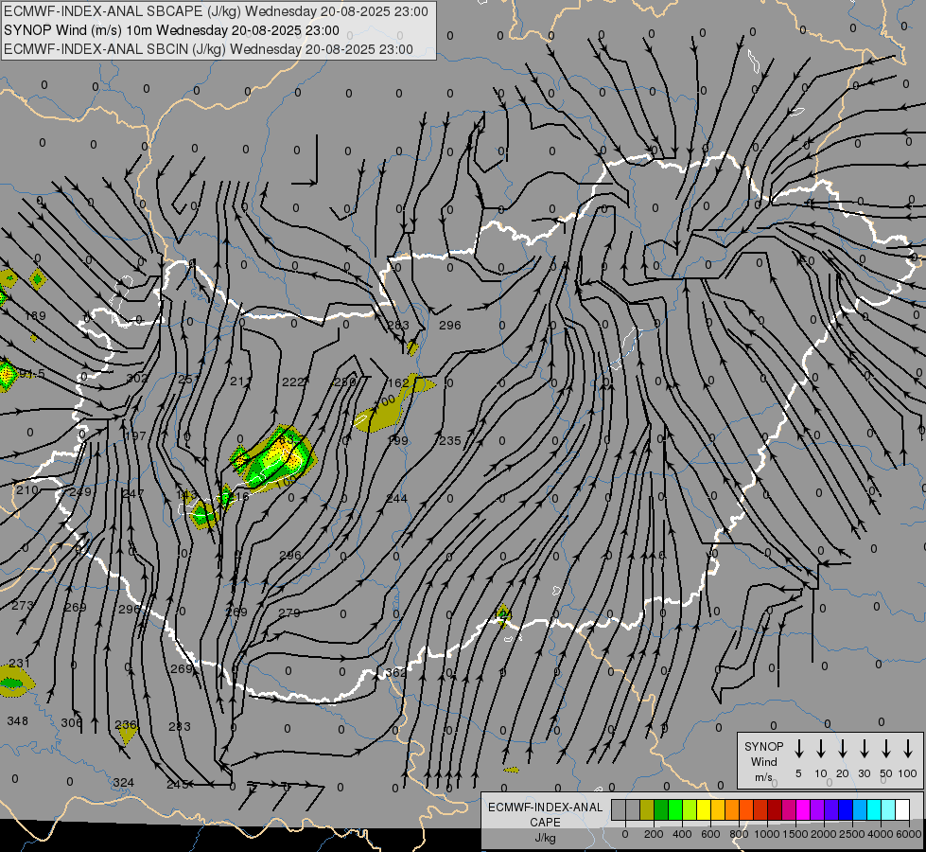Click the map value 362 near southern border
The width and height of the screenshot is (926, 852).
coord(395,672)
